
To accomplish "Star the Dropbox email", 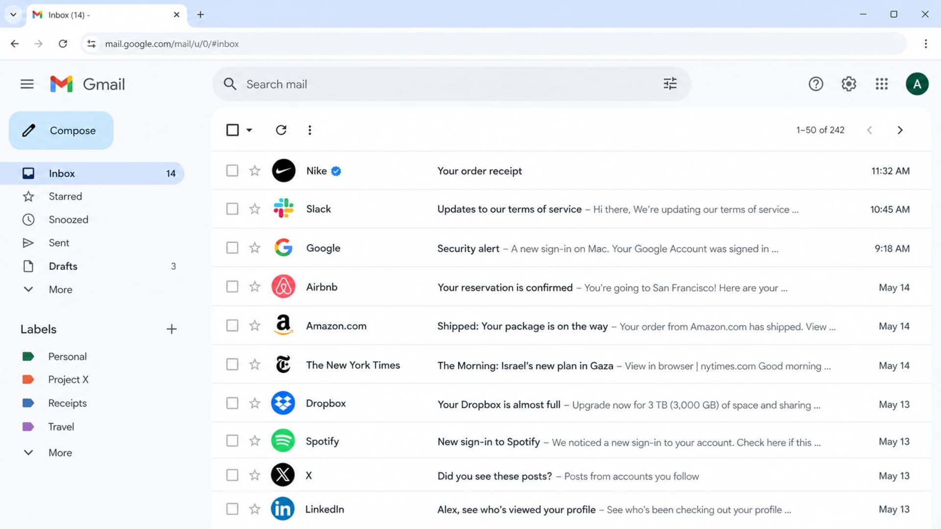I will point(254,403).
